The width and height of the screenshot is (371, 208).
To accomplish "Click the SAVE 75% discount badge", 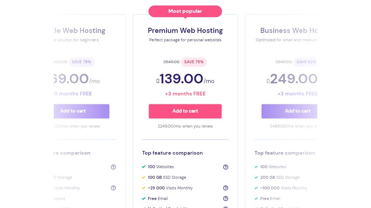I will click(194, 62).
